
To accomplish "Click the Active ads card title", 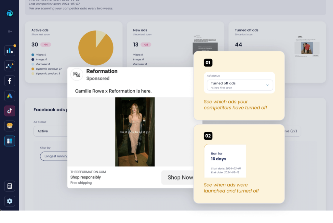I will [x=40, y=30].
